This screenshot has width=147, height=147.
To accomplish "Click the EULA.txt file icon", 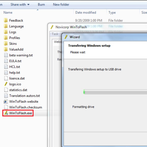I will click(6, 61).
